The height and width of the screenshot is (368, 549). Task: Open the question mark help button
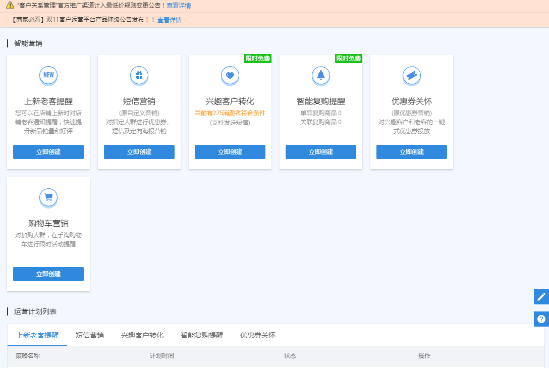point(541,319)
